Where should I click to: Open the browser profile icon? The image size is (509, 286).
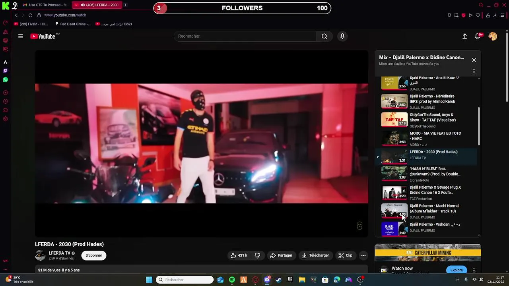(x=488, y=15)
